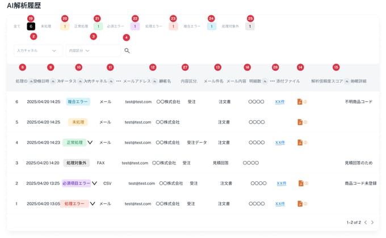Open XX件 link in row 6
This screenshot has height=238, width=386.
280,102
